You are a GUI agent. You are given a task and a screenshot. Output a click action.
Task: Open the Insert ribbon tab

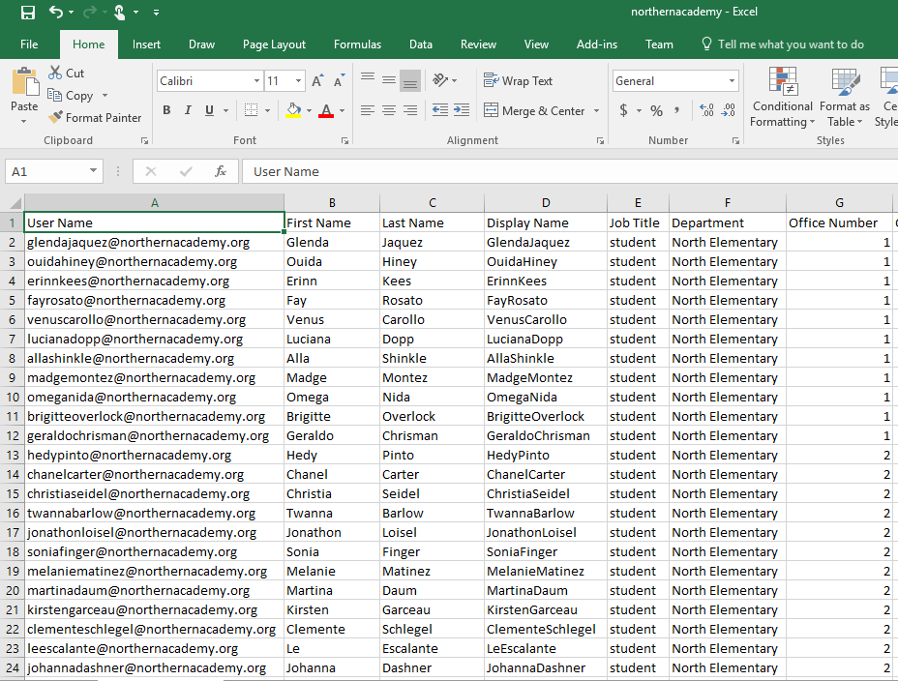146,44
